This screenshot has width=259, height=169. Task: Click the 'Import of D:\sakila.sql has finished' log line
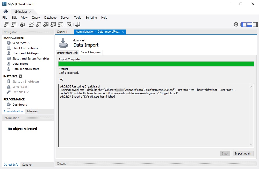87,97
